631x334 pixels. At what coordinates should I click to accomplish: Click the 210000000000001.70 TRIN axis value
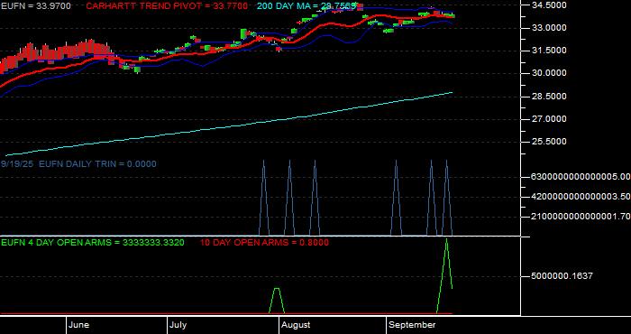click(x=580, y=217)
